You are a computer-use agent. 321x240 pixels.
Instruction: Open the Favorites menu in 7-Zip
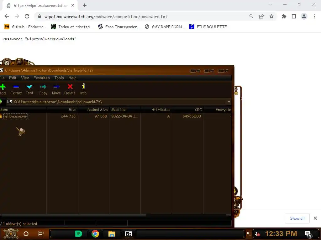[42, 78]
